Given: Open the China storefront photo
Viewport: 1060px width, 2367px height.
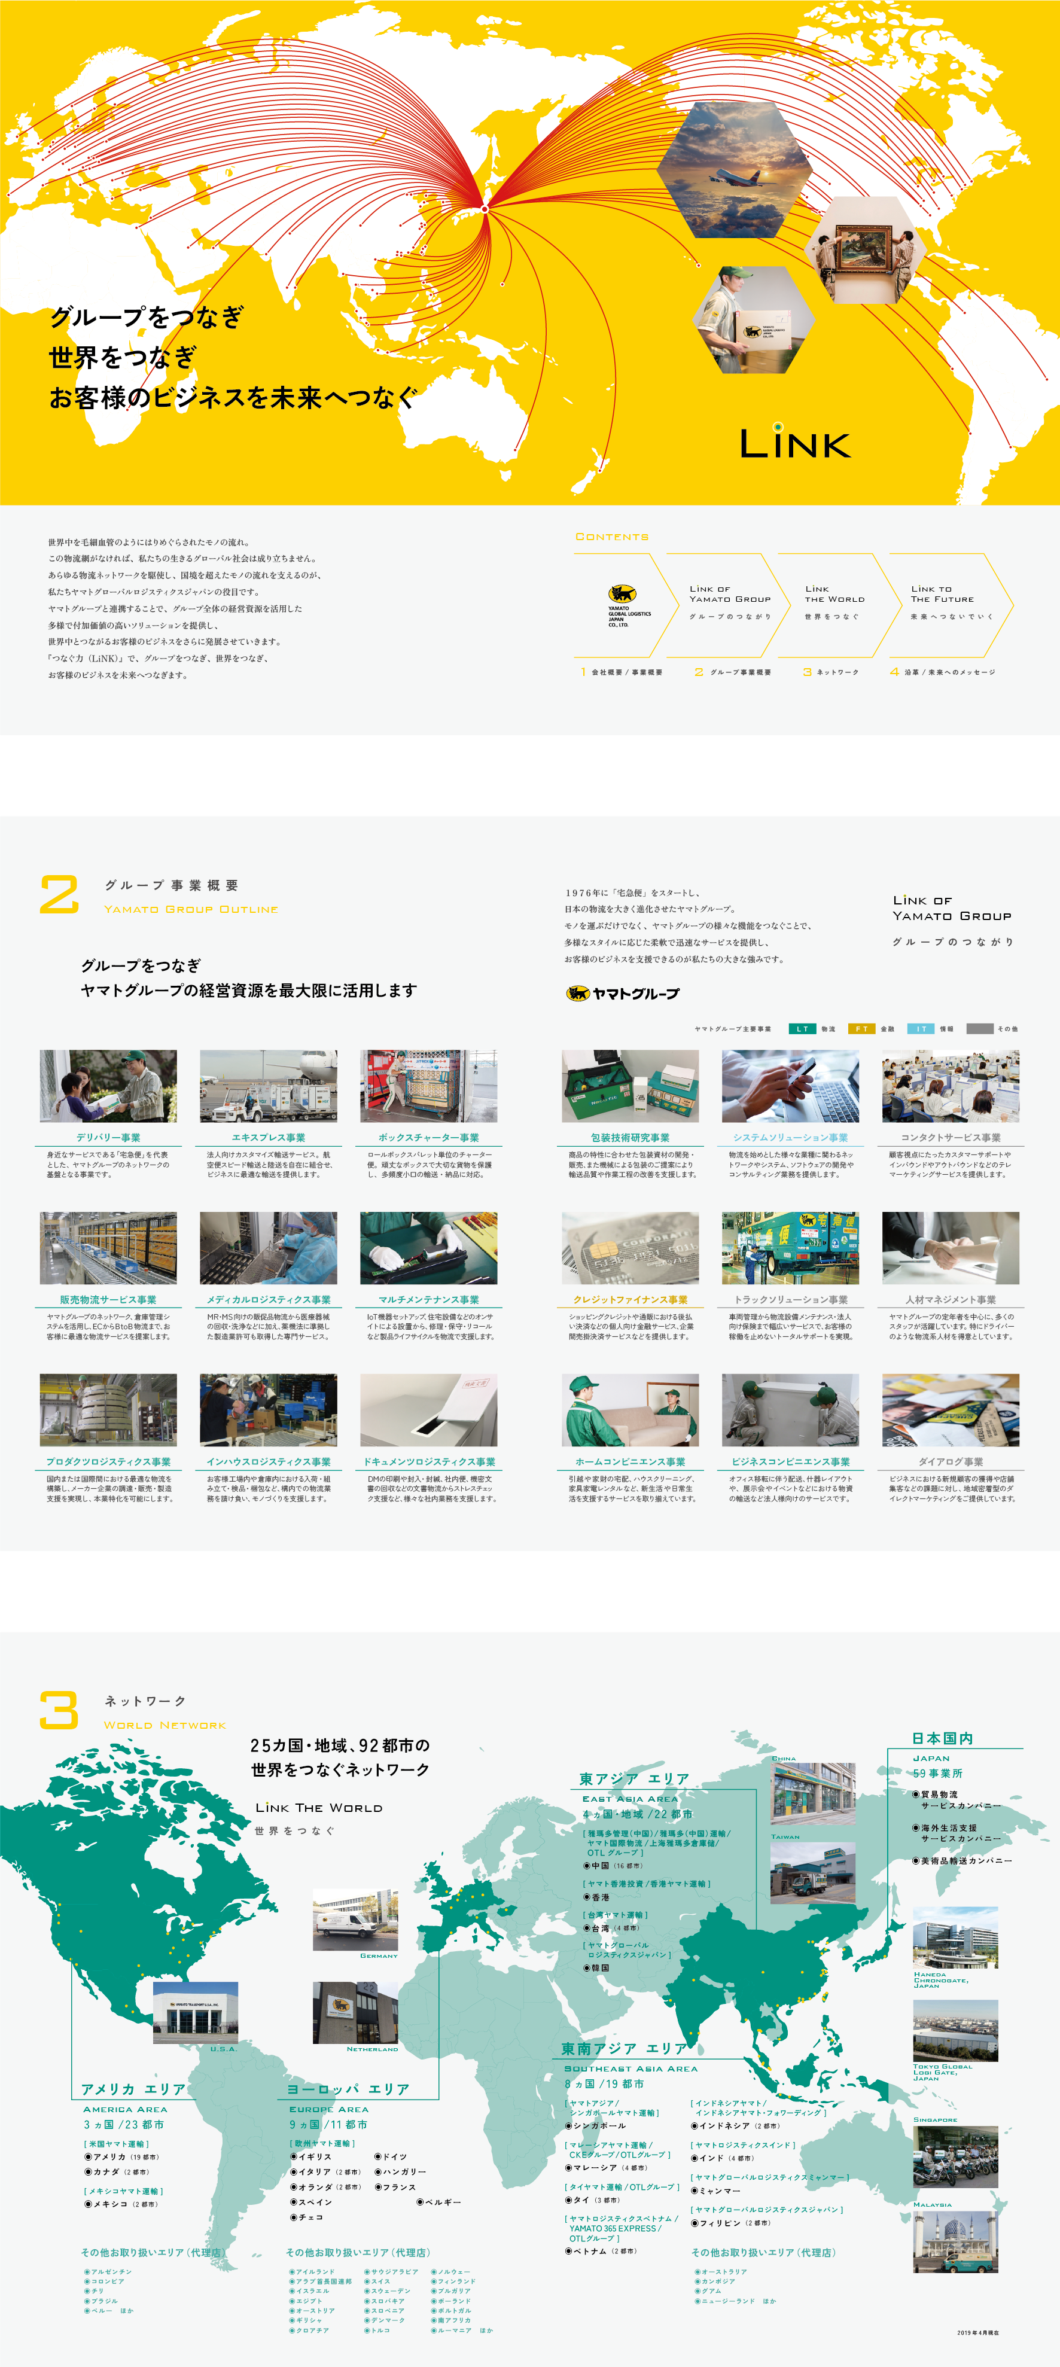Looking at the screenshot, I should pyautogui.click(x=812, y=1793).
